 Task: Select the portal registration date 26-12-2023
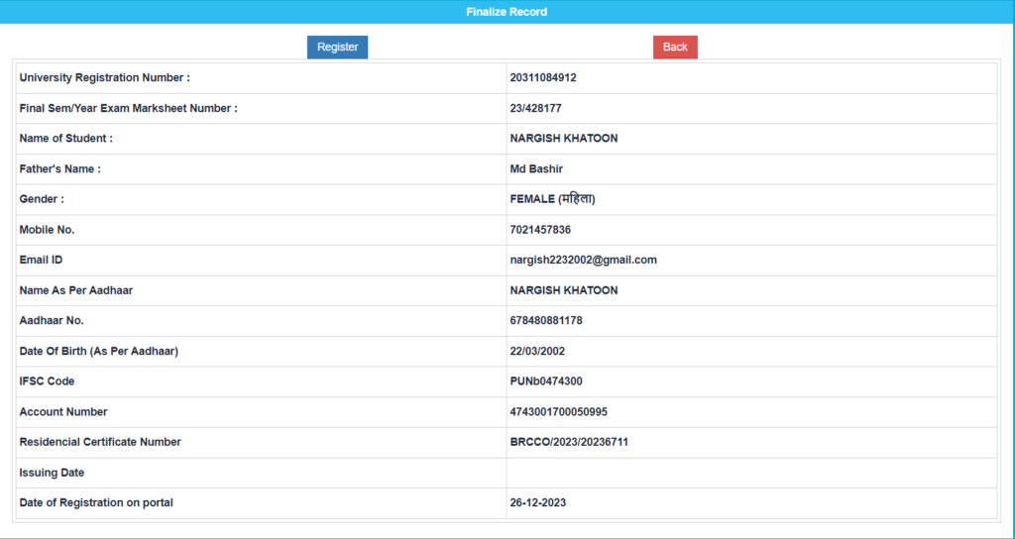(x=538, y=503)
